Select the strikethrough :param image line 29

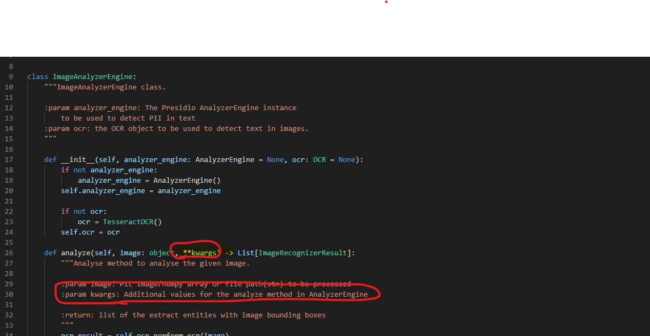tap(208, 284)
